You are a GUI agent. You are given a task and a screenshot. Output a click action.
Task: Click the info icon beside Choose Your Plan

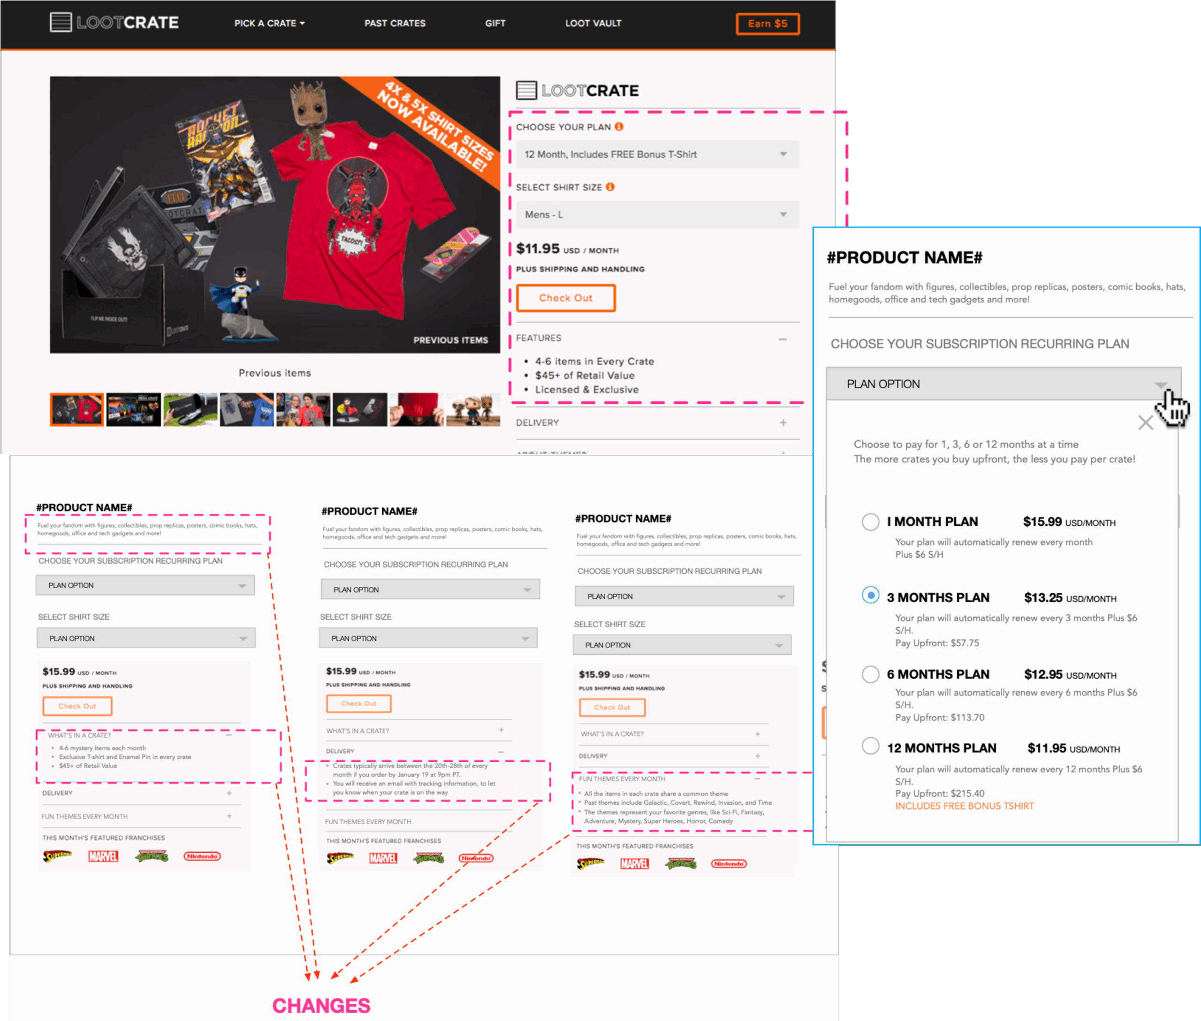[619, 127]
